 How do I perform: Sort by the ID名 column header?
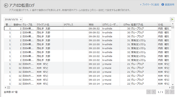(x=164, y=25)
